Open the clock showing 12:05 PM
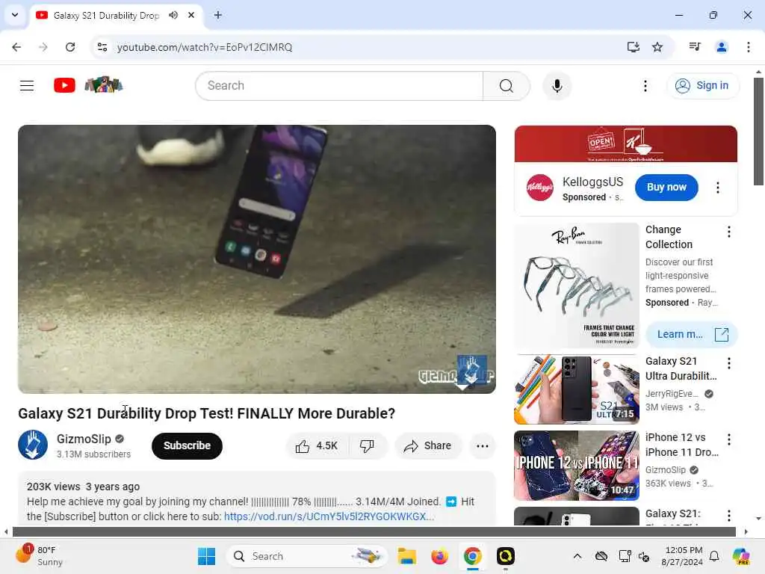This screenshot has height=574, width=765. [682, 556]
